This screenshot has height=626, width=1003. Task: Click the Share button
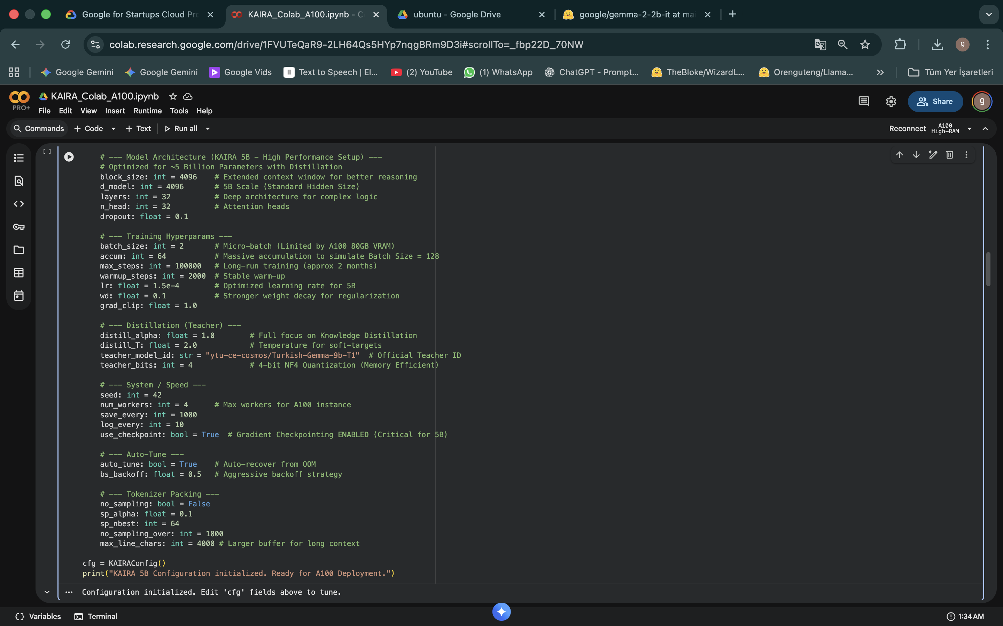935,102
